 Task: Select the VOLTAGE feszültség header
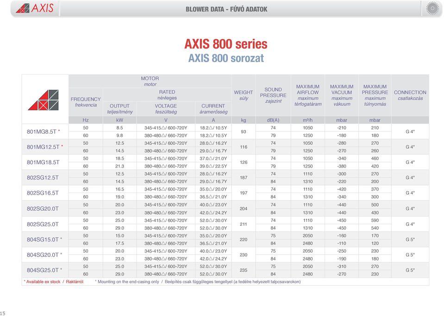[166, 109]
